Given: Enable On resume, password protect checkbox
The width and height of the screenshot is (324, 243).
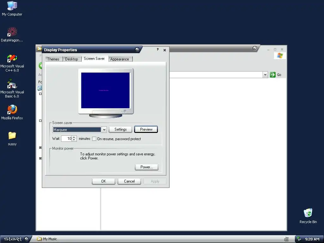Looking at the screenshot, I should click(x=94, y=139).
